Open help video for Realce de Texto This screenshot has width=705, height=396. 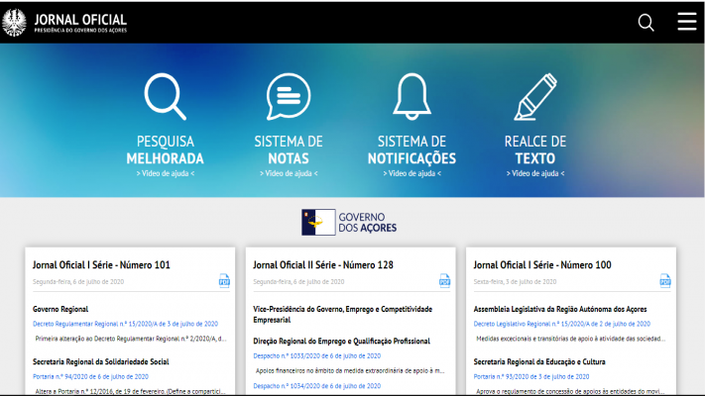[534, 173]
